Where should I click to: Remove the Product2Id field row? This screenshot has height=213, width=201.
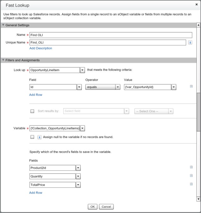191,167
